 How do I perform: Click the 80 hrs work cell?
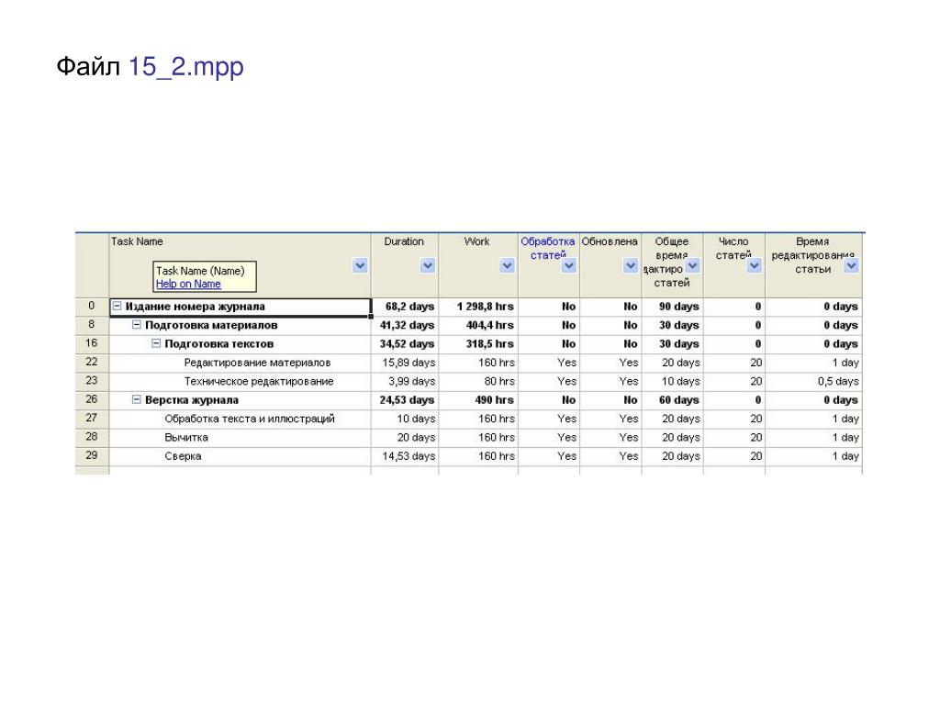pyautogui.click(x=478, y=381)
